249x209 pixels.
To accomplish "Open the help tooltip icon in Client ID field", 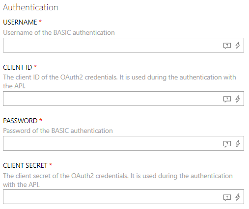I will point(227,99).
